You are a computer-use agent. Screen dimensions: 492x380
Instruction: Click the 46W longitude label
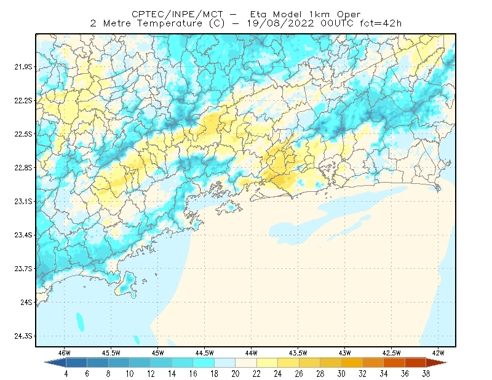(65, 353)
